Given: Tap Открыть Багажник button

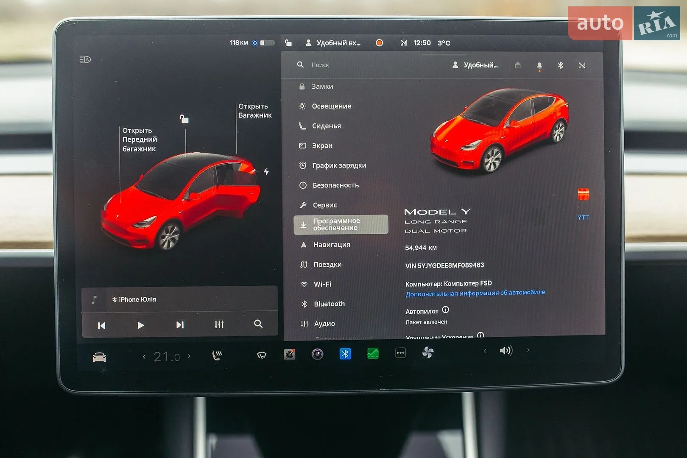Looking at the screenshot, I should pyautogui.click(x=255, y=111).
